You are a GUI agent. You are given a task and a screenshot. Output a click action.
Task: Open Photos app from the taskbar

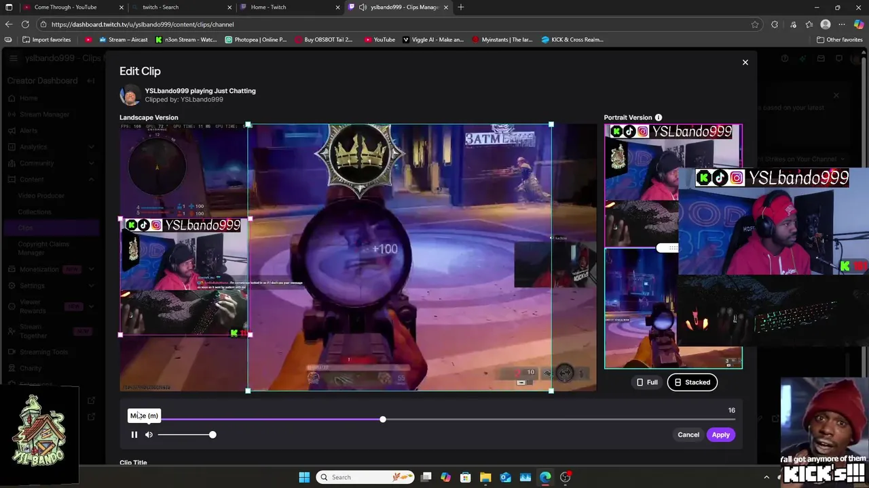click(525, 477)
